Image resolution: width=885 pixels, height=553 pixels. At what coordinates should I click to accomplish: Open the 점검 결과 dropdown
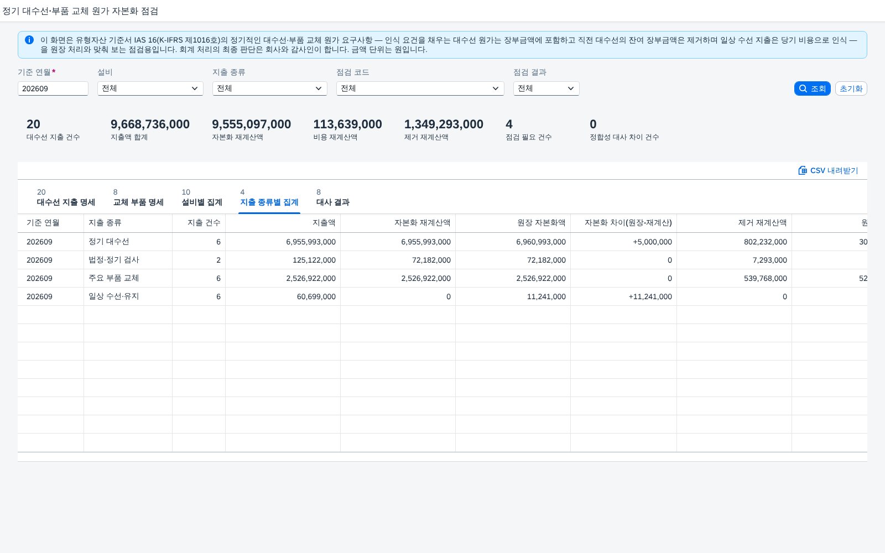point(546,88)
